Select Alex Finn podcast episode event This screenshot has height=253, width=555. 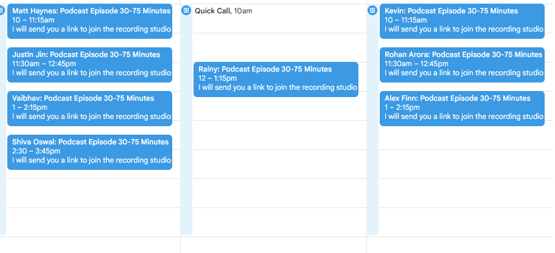462,109
